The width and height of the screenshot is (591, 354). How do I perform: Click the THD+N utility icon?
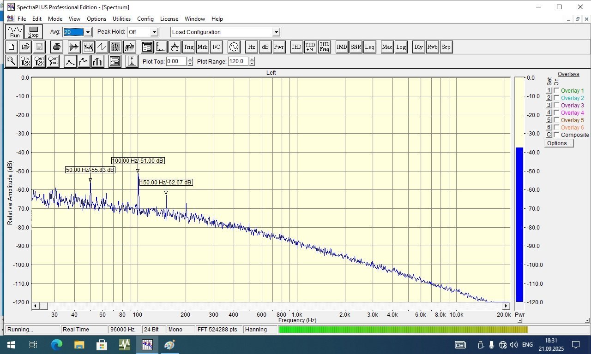pos(310,47)
